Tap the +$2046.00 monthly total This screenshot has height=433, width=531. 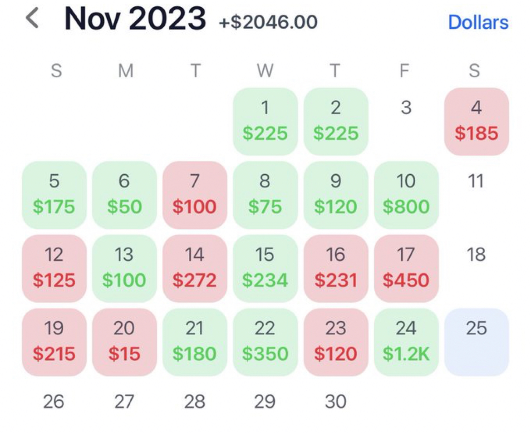point(268,22)
